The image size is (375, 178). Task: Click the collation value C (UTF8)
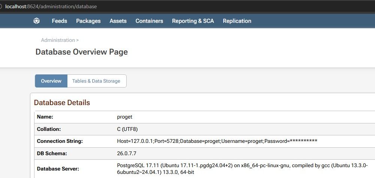(127, 129)
